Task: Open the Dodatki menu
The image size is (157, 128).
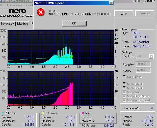Action: (x=29, y=5)
